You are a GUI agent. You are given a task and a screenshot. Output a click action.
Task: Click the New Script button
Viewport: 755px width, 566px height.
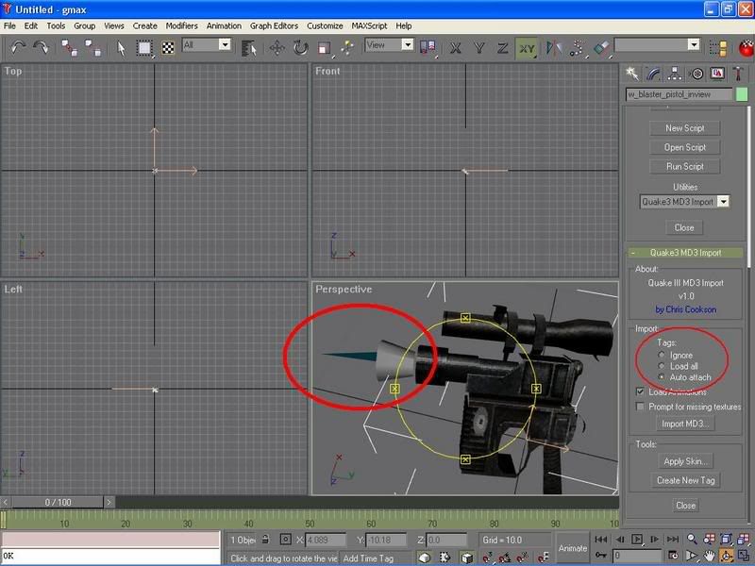point(685,128)
